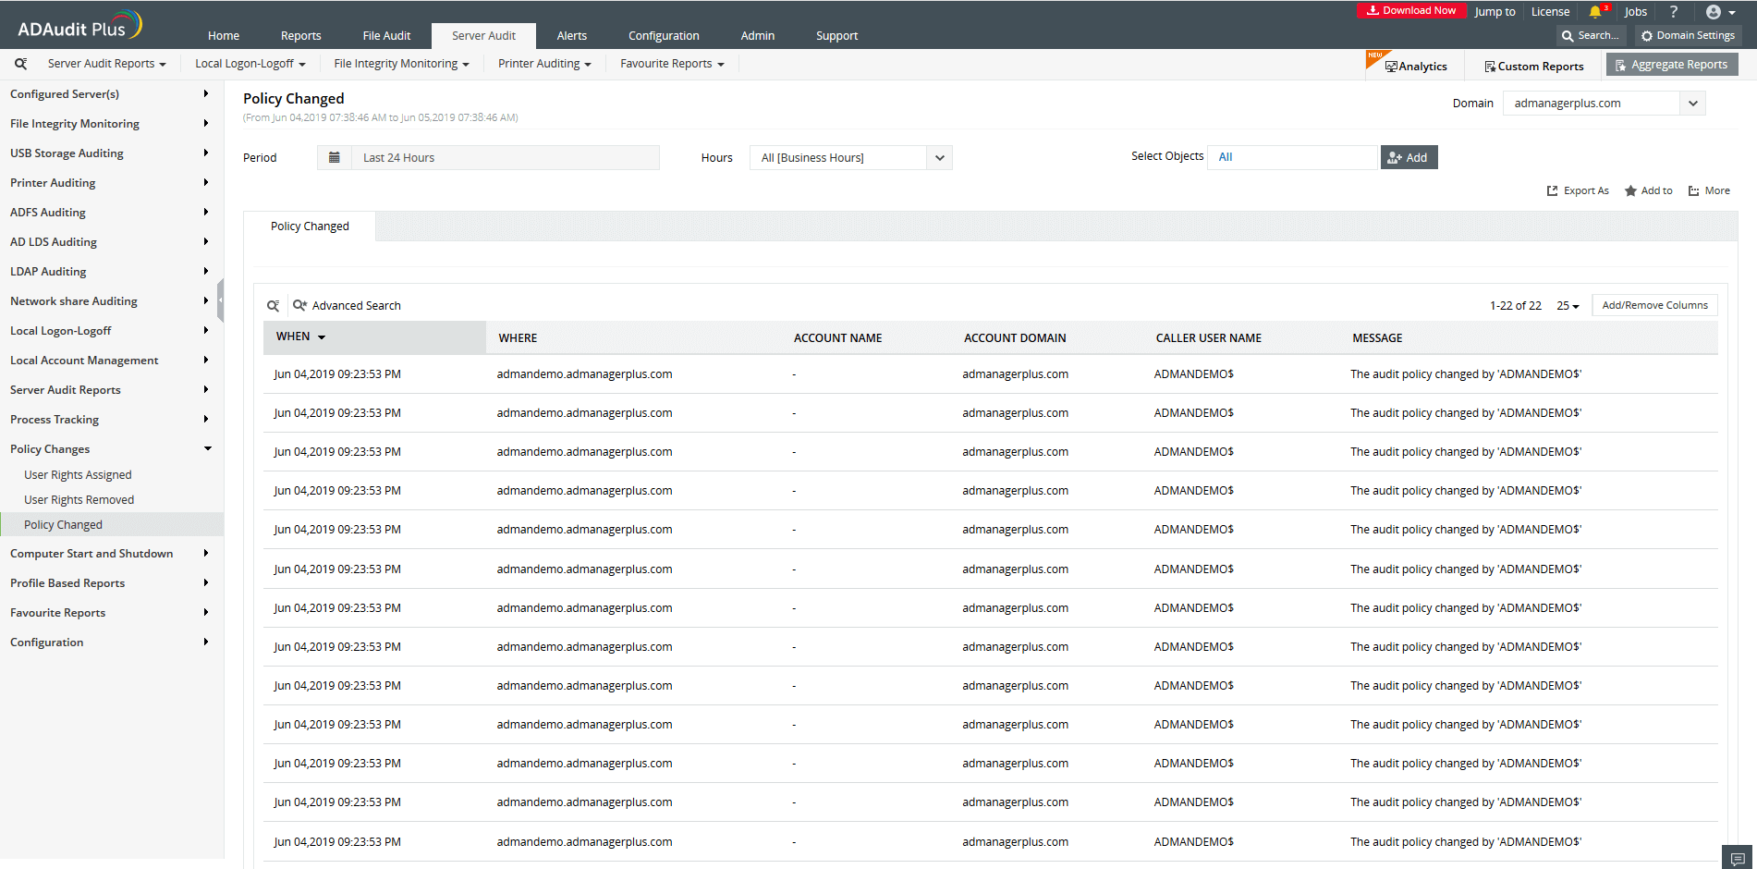Open the Analytics view
Viewport: 1757px width, 869px height.
click(x=1416, y=66)
